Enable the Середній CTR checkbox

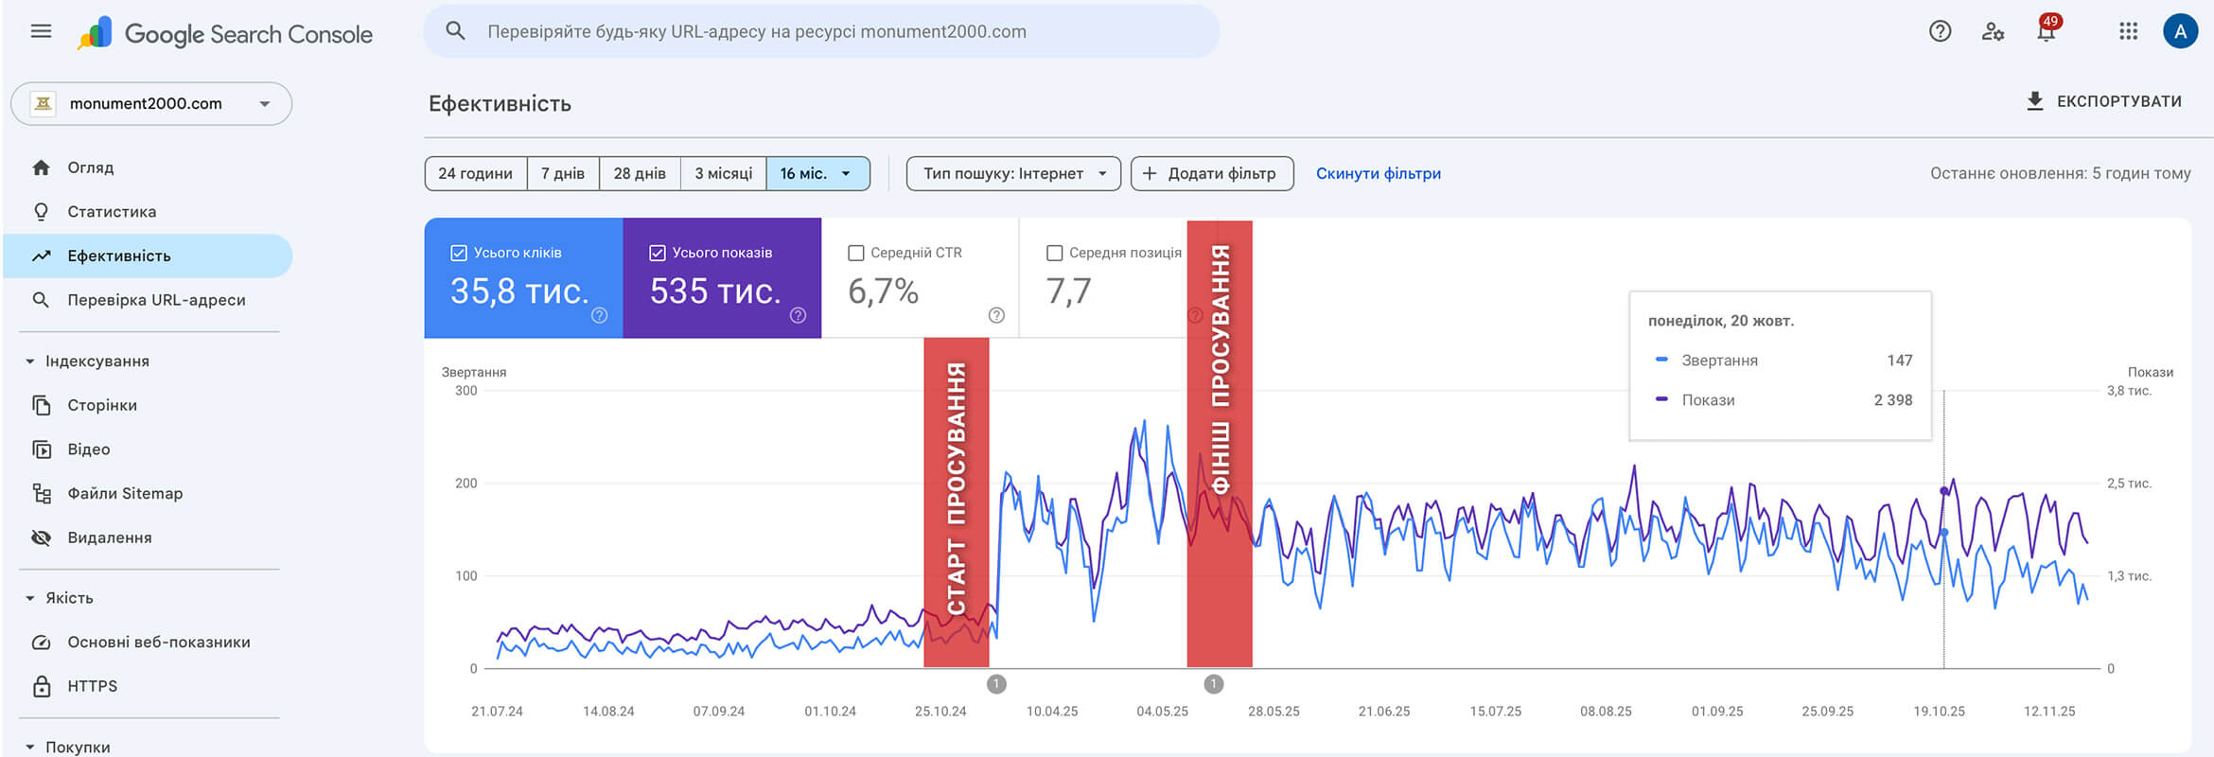pos(856,253)
